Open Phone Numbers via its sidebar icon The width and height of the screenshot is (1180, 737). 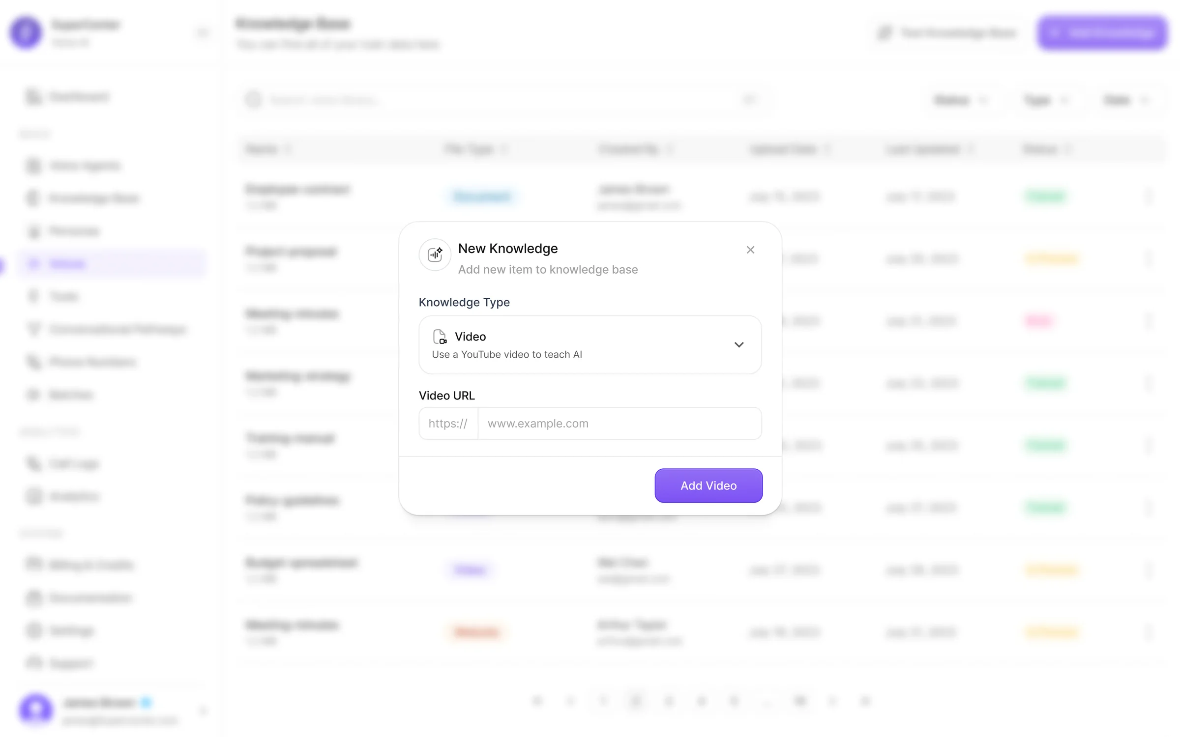point(33,362)
